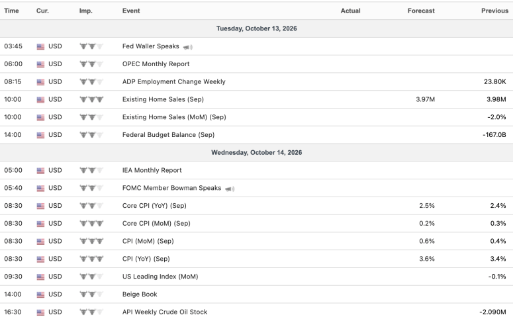Image resolution: width=513 pixels, height=317 pixels.
Task: Click the -0.1% previous value
Action: [497, 277]
